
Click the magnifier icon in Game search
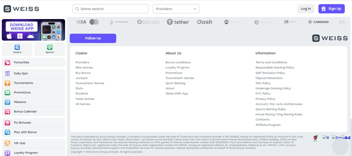77,9
